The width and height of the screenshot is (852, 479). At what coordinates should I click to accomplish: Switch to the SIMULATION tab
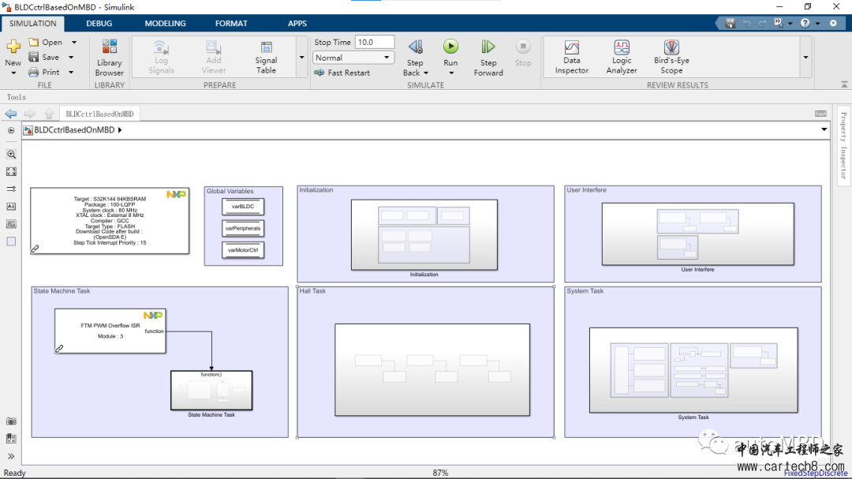[x=32, y=24]
